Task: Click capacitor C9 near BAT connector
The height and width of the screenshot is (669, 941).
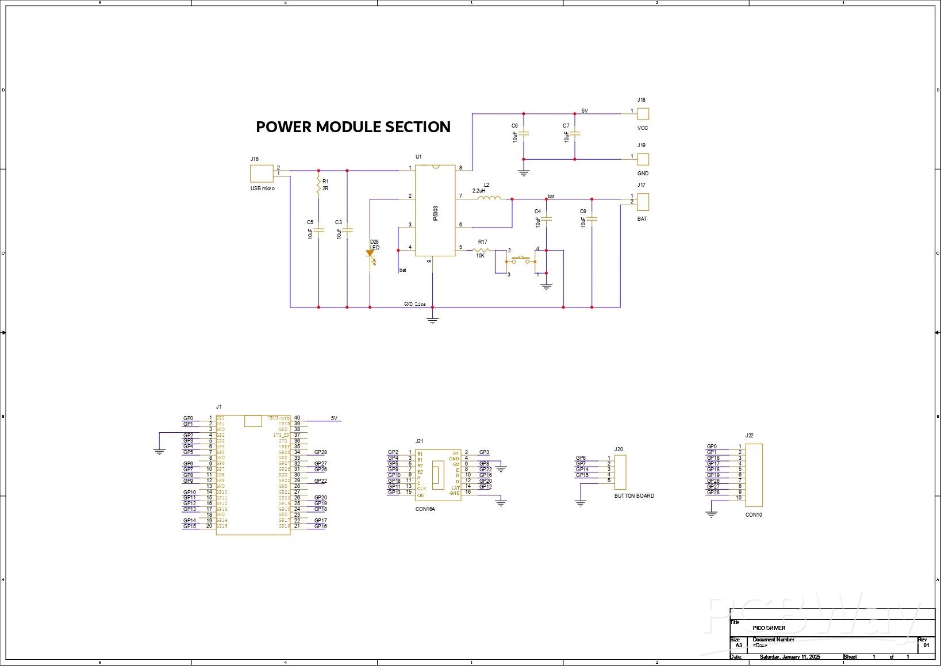Action: point(592,219)
